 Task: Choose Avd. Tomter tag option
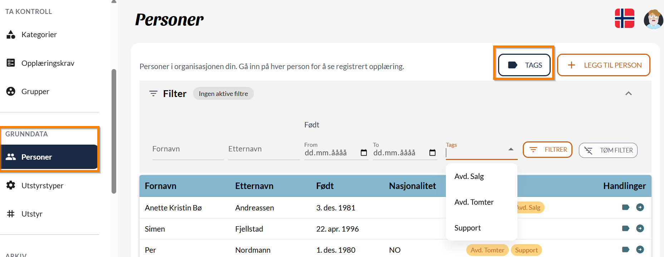(x=474, y=202)
